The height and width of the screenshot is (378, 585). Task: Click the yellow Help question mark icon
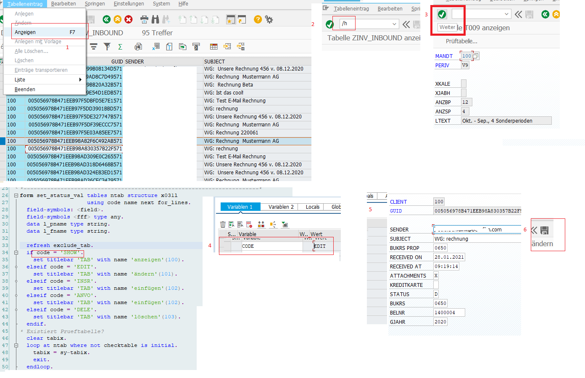tap(258, 19)
